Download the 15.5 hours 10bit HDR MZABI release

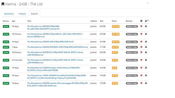pos(146,34)
